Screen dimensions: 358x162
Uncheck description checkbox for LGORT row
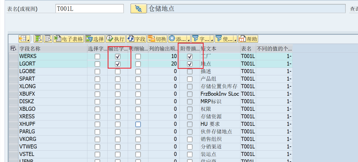point(190,64)
